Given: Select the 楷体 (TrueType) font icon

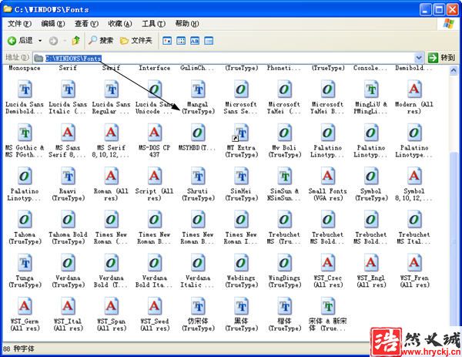Looking at the screenshot, I should pyautogui.click(x=284, y=306).
